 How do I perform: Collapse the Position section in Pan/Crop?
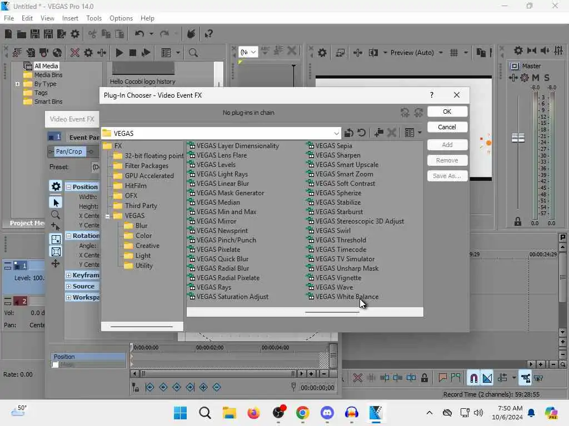68,187
